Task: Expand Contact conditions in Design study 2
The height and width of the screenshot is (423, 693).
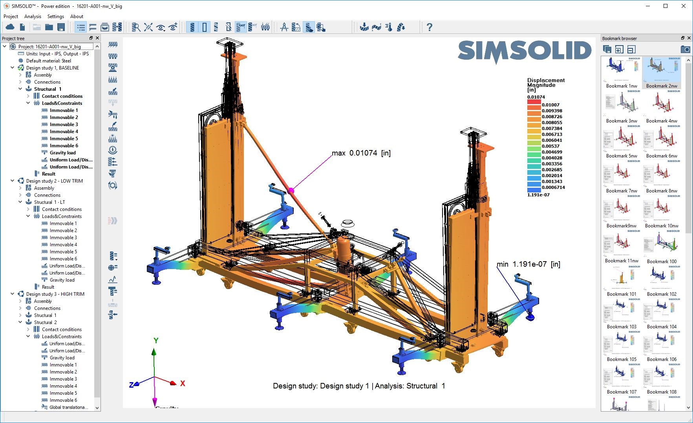Action: (28, 209)
